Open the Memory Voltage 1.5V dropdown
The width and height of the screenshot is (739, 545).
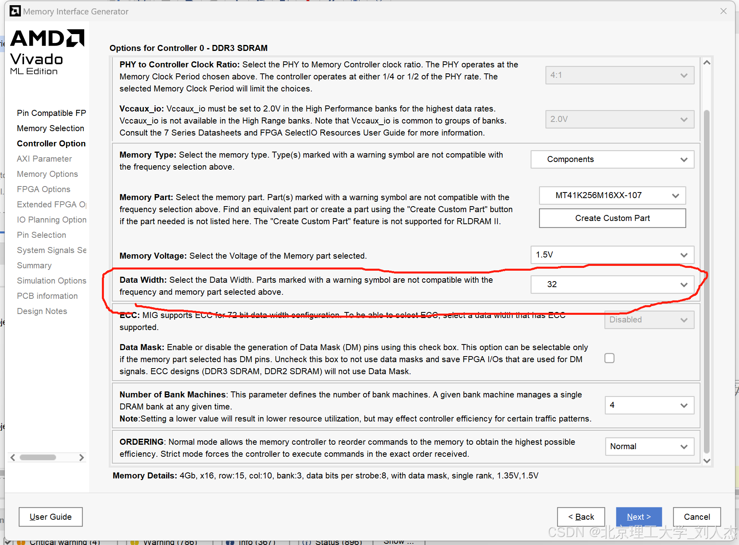(612, 255)
